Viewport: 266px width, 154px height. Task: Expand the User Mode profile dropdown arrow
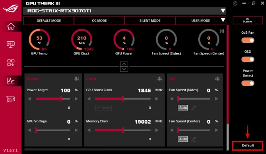tap(223, 20)
